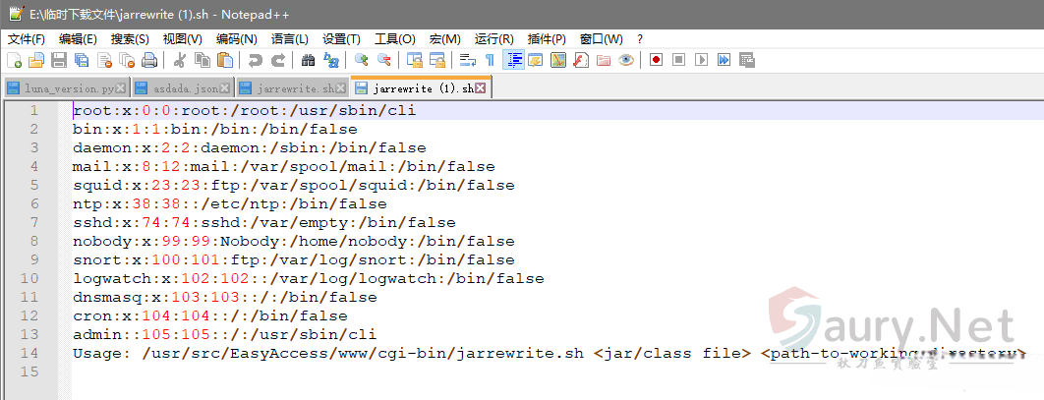Image resolution: width=1044 pixels, height=400 pixels.
Task: Toggle word wrap in toolbar
Action: pos(467,61)
